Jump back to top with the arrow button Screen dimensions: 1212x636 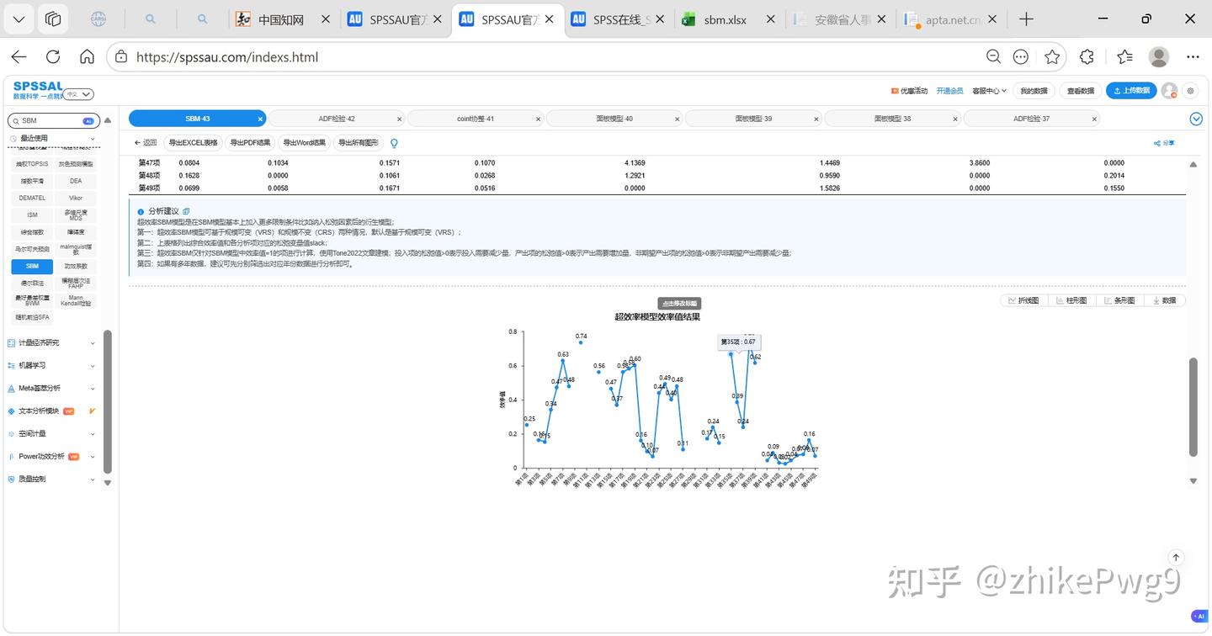coord(1177,558)
